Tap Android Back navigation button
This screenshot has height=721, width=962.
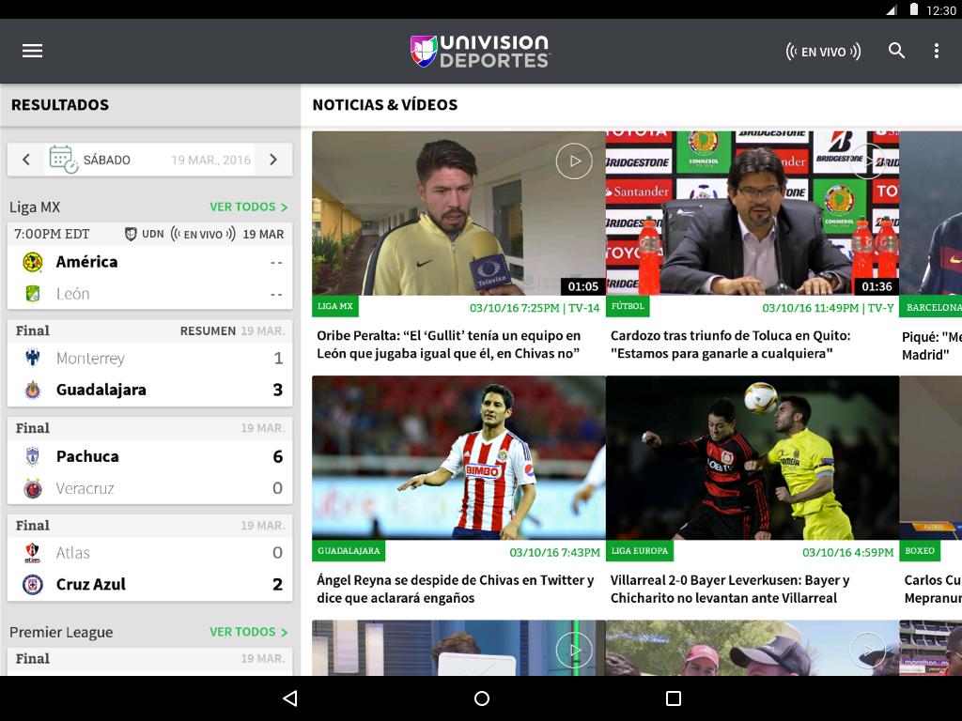pyautogui.click(x=290, y=698)
